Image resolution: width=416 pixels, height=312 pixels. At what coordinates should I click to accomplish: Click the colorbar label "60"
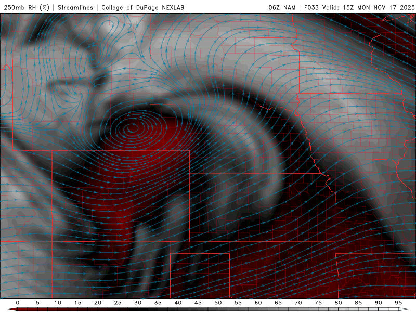click(x=258, y=303)
